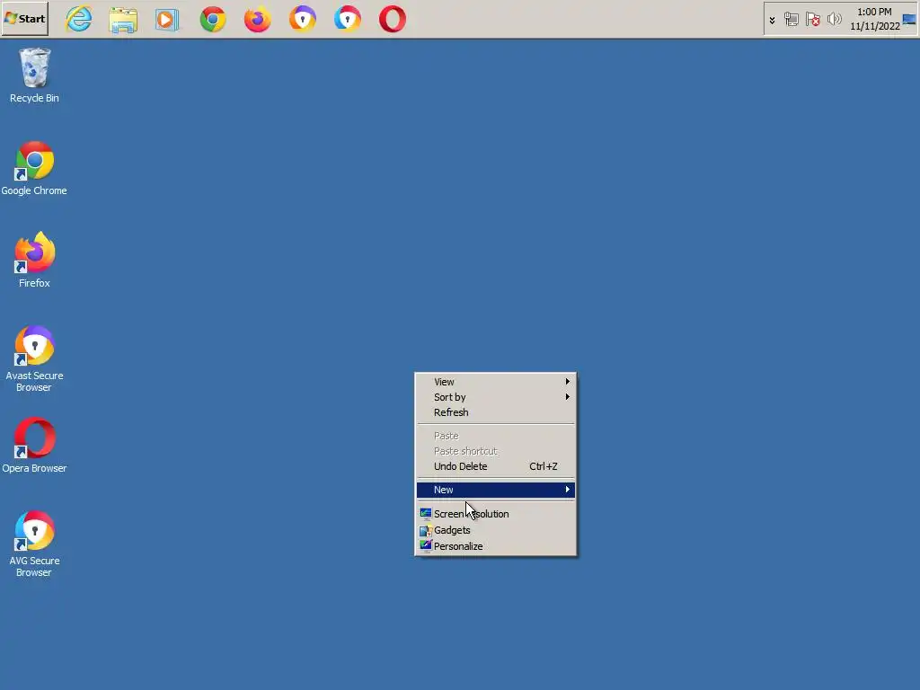This screenshot has height=690, width=920.
Task: Open the View submenu in context menu
Action: [x=496, y=381]
